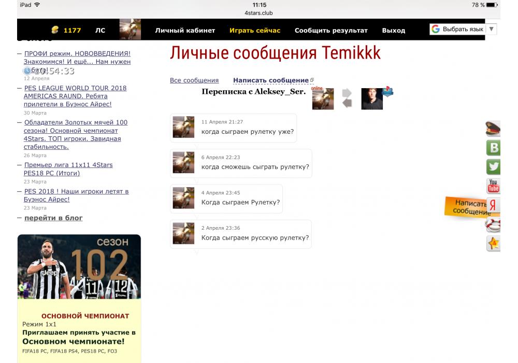Click the gold star icon at sidebar bottom
Image resolution: width=518 pixels, height=363 pixels.
(493, 244)
